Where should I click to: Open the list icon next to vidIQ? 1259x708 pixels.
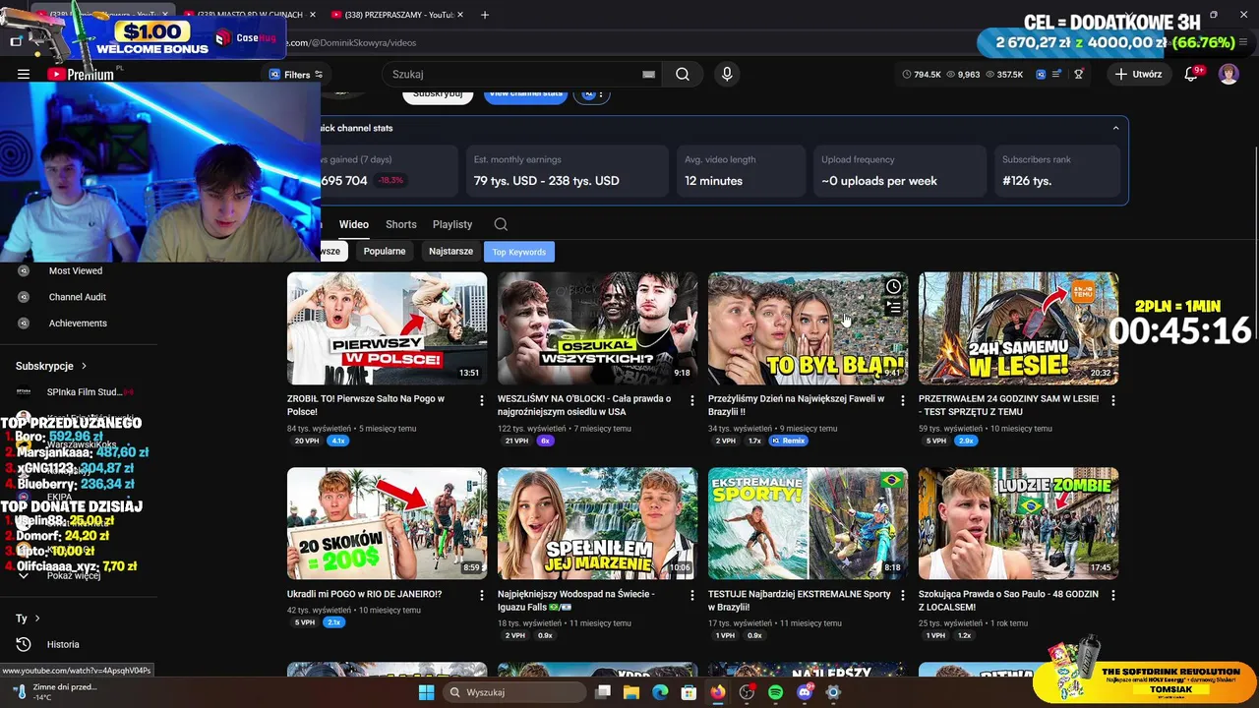click(1057, 74)
